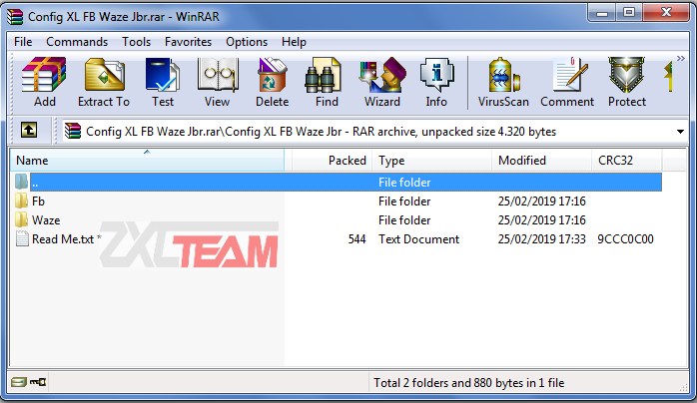
Task: Show archive Info
Action: 436,82
